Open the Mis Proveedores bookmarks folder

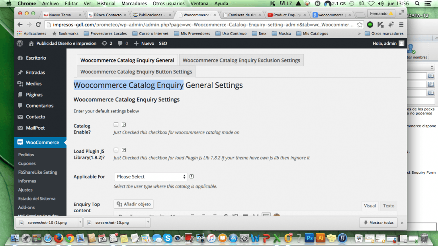[x=192, y=33]
